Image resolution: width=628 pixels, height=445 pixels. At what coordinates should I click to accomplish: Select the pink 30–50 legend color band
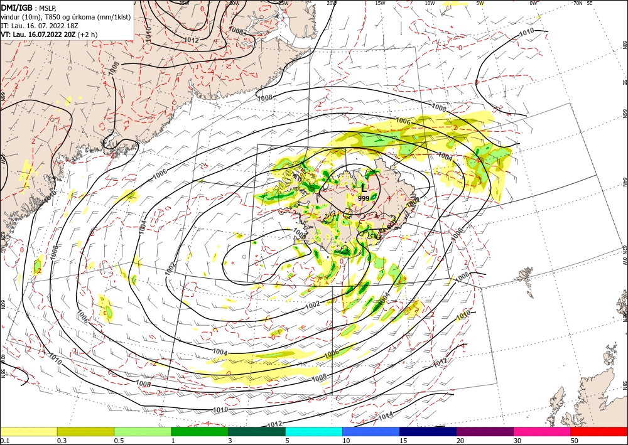click(542, 431)
